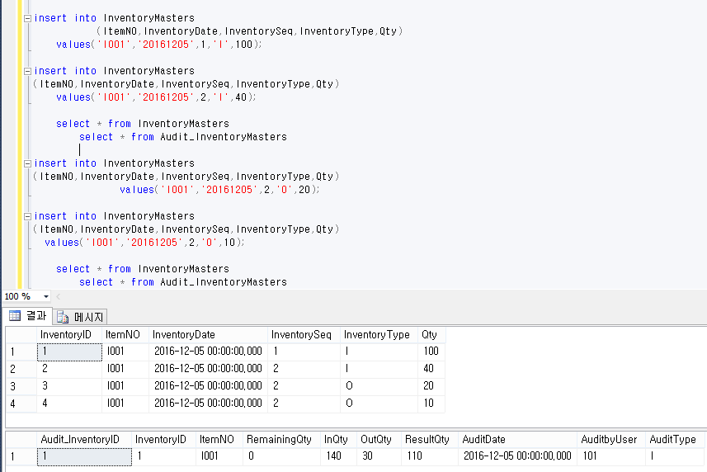
Task: Collapse the second insert into InventoryMasters block
Action: coord(27,71)
